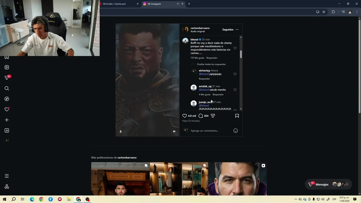
Task: Open the Windows notification center
Action: [355, 199]
